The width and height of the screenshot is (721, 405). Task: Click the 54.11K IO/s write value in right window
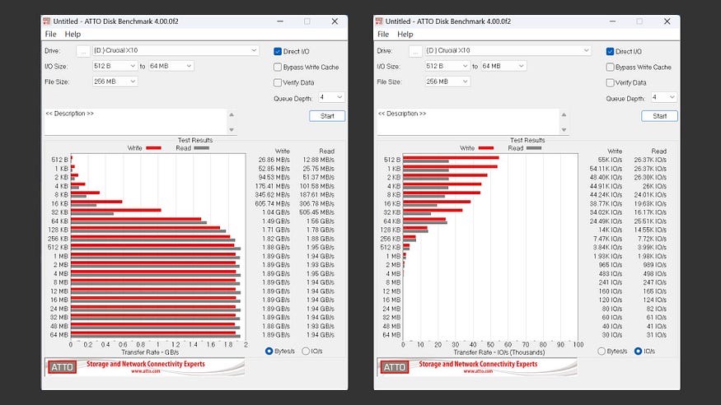pos(606,169)
